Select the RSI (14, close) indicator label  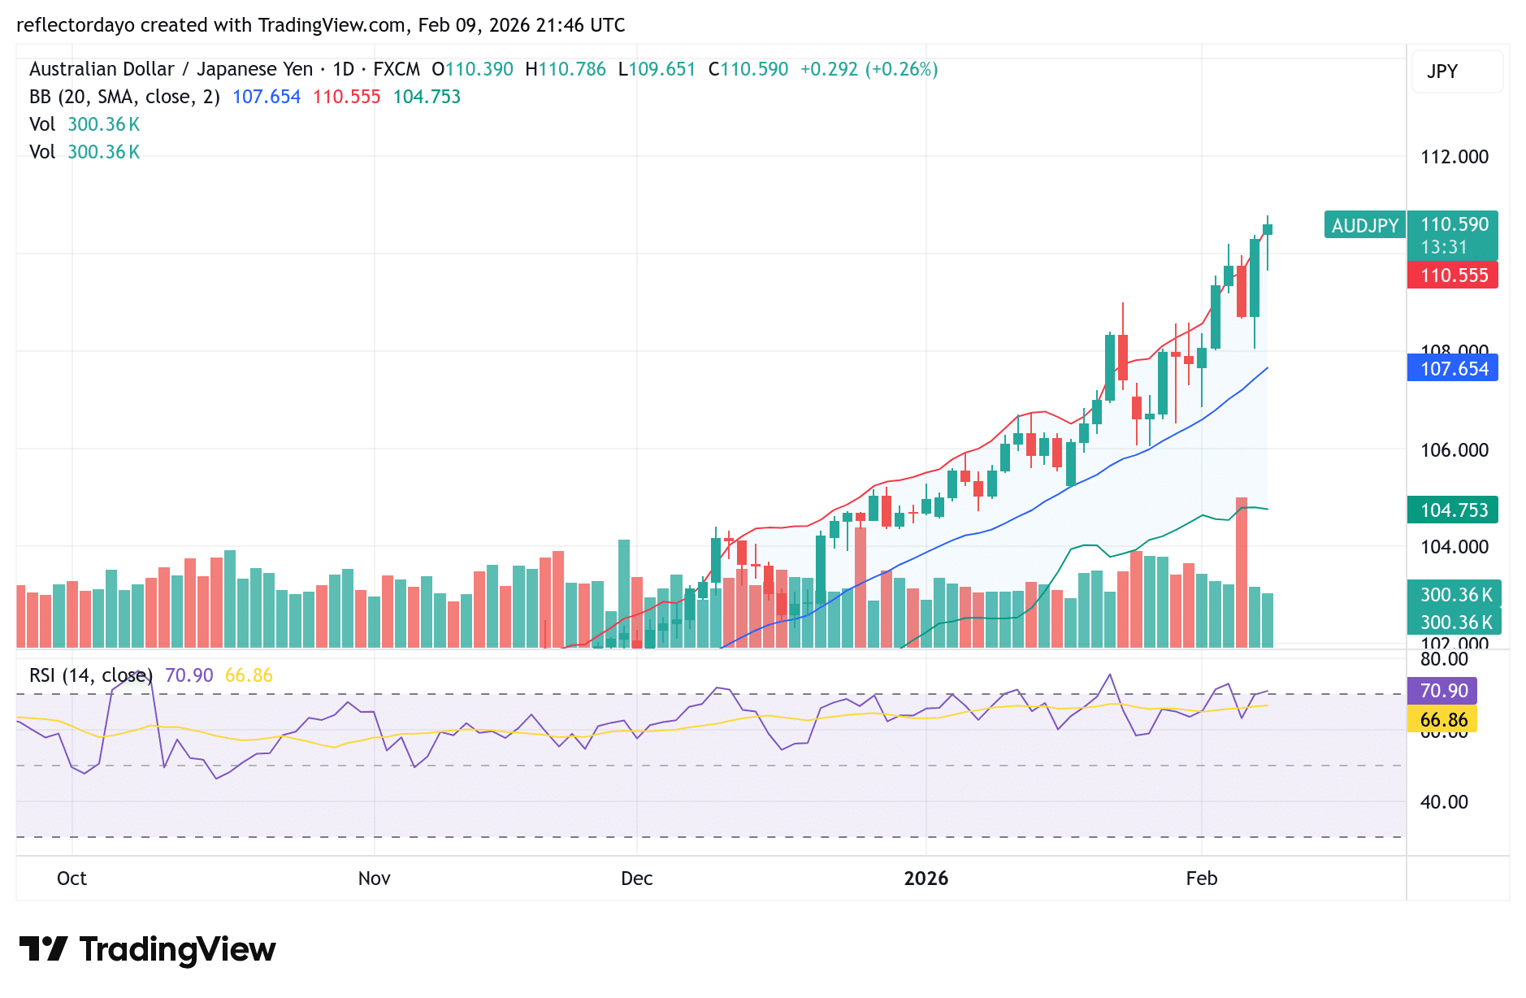coord(89,675)
